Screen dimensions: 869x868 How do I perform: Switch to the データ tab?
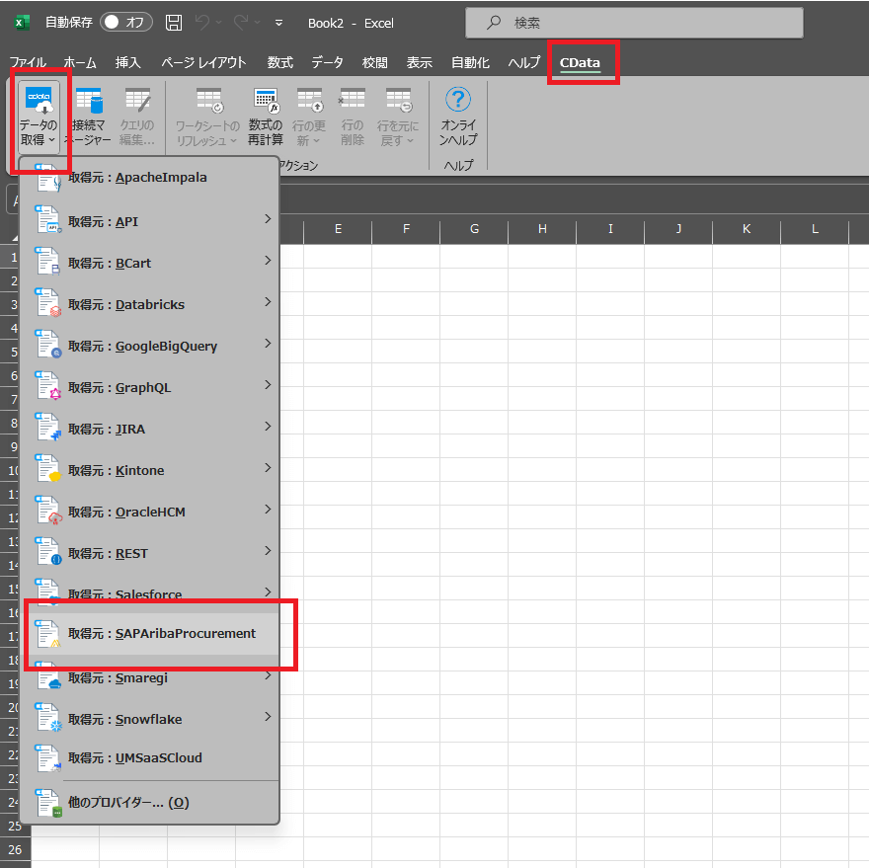[x=327, y=62]
